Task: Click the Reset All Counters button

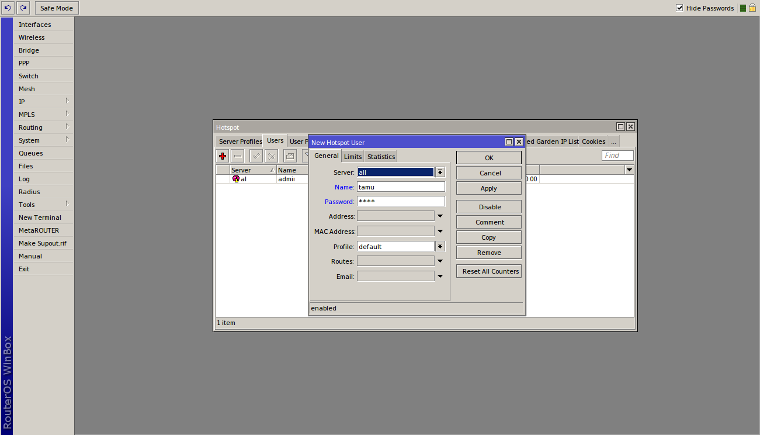Action: [489, 271]
